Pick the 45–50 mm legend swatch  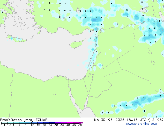coord(76,123)
